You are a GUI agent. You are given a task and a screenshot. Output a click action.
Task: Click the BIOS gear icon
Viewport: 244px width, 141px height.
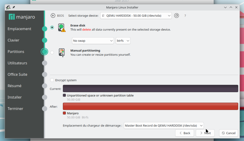pyautogui.click(x=53, y=16)
